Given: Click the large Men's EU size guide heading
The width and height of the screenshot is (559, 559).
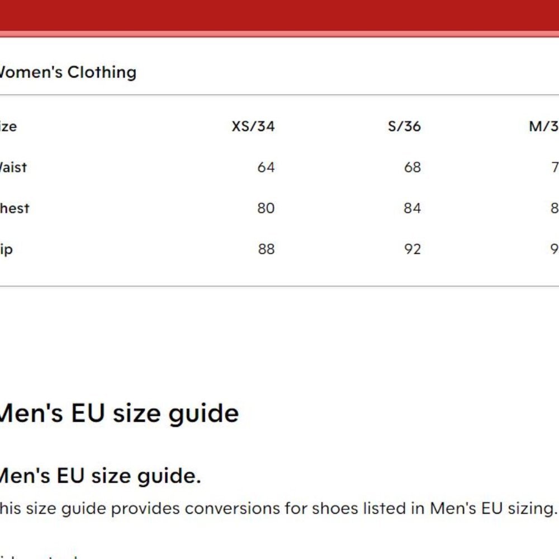Looking at the screenshot, I should pos(119,414).
